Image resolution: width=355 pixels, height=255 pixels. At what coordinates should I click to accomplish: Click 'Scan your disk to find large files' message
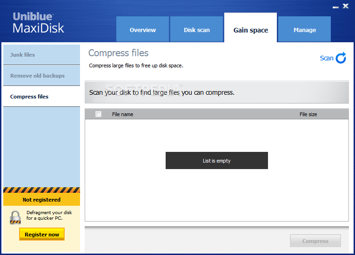(x=162, y=92)
